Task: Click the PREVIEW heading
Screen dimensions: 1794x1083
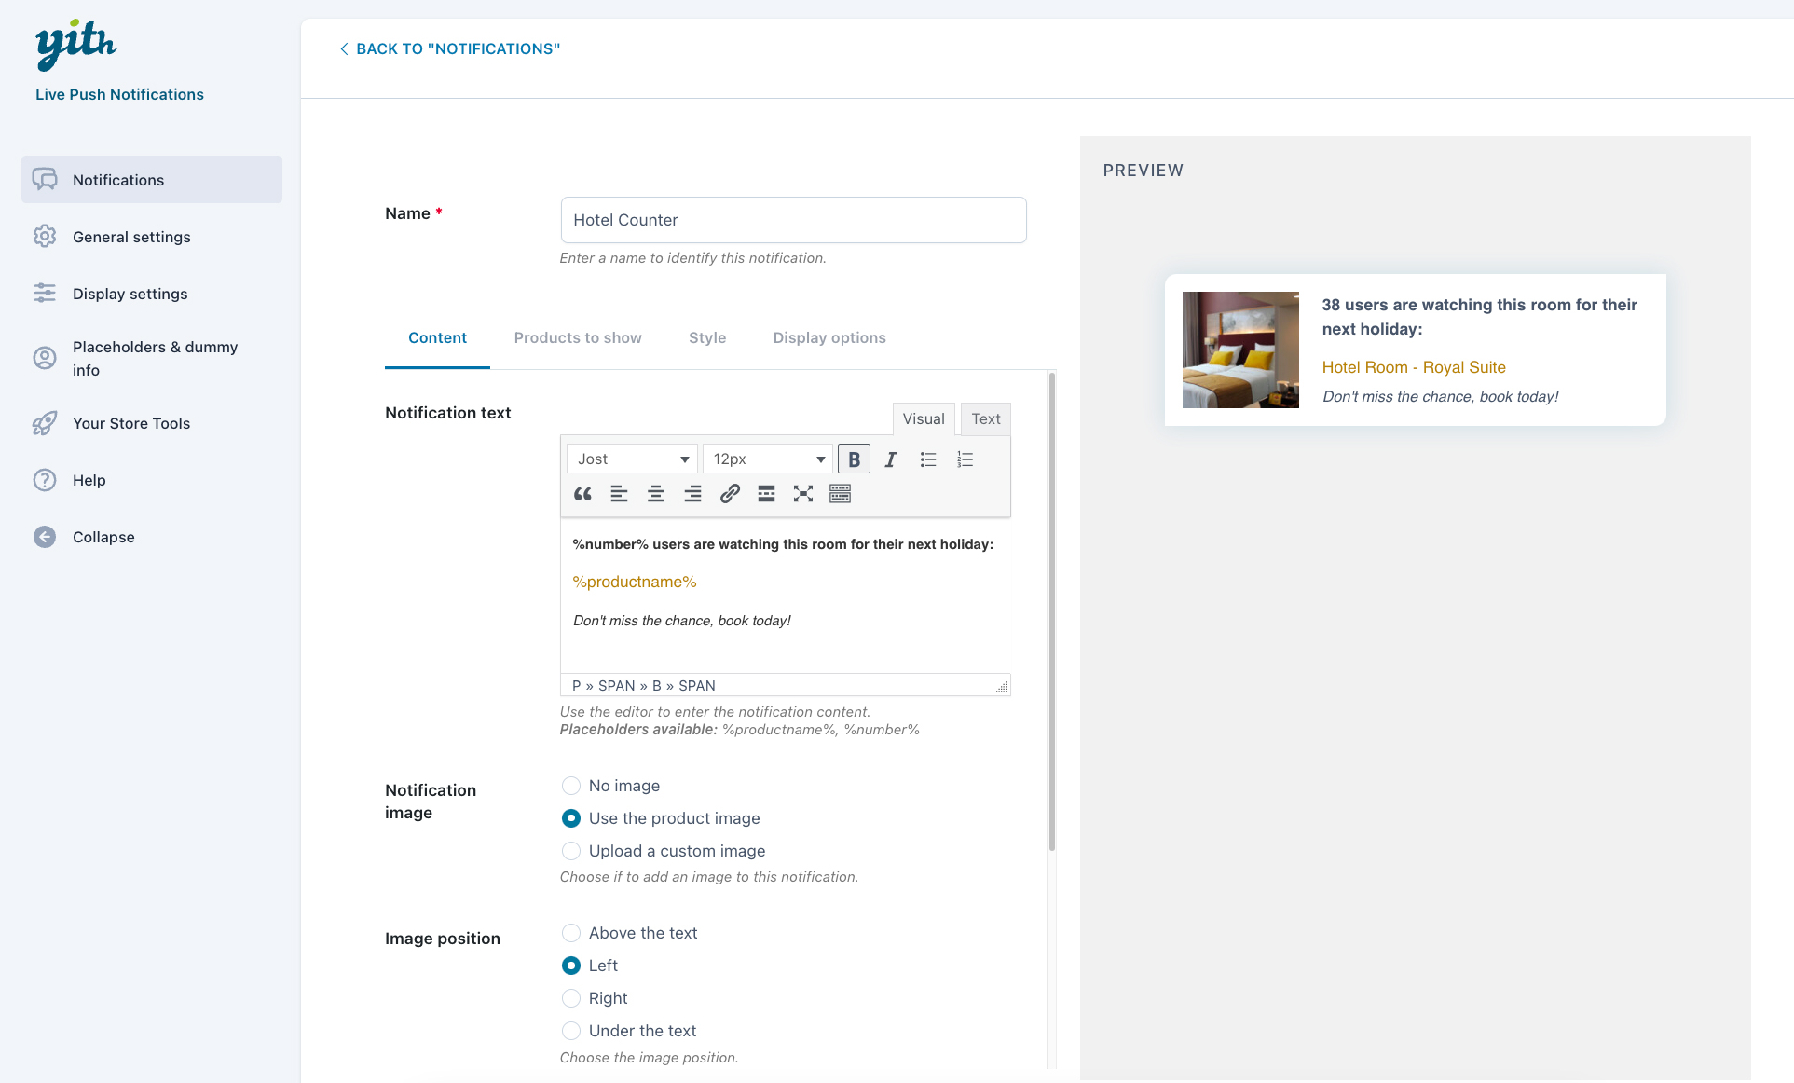Action: pyautogui.click(x=1144, y=171)
